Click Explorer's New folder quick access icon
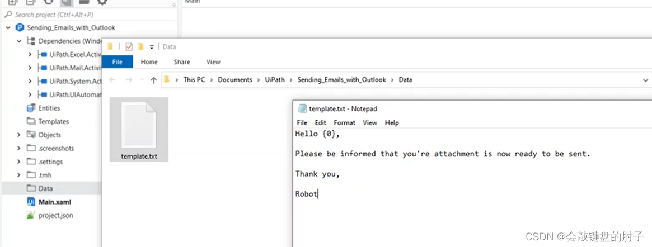This screenshot has height=247, width=652. coord(141,46)
